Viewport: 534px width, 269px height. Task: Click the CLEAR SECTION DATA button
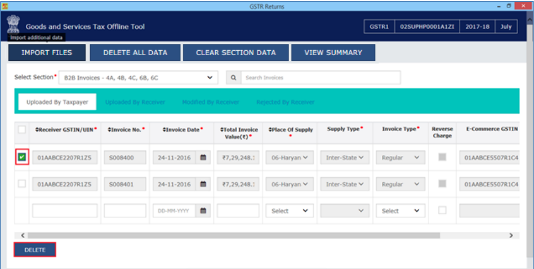(x=235, y=52)
